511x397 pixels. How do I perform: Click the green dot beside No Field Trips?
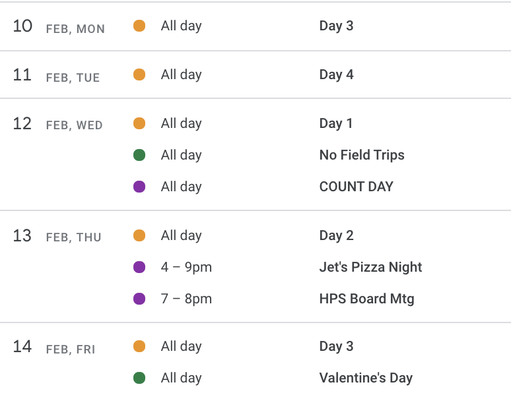click(139, 155)
